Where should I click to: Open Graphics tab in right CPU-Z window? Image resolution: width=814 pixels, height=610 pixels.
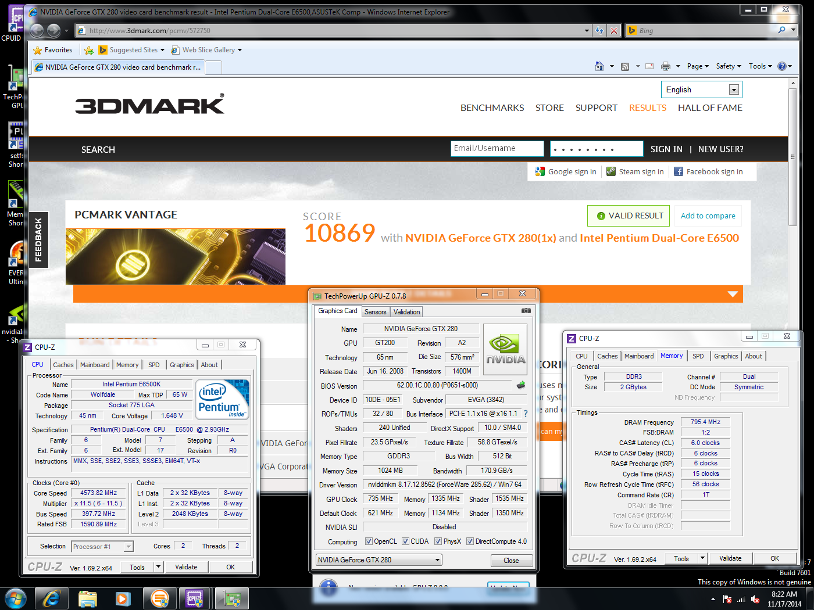coord(726,356)
